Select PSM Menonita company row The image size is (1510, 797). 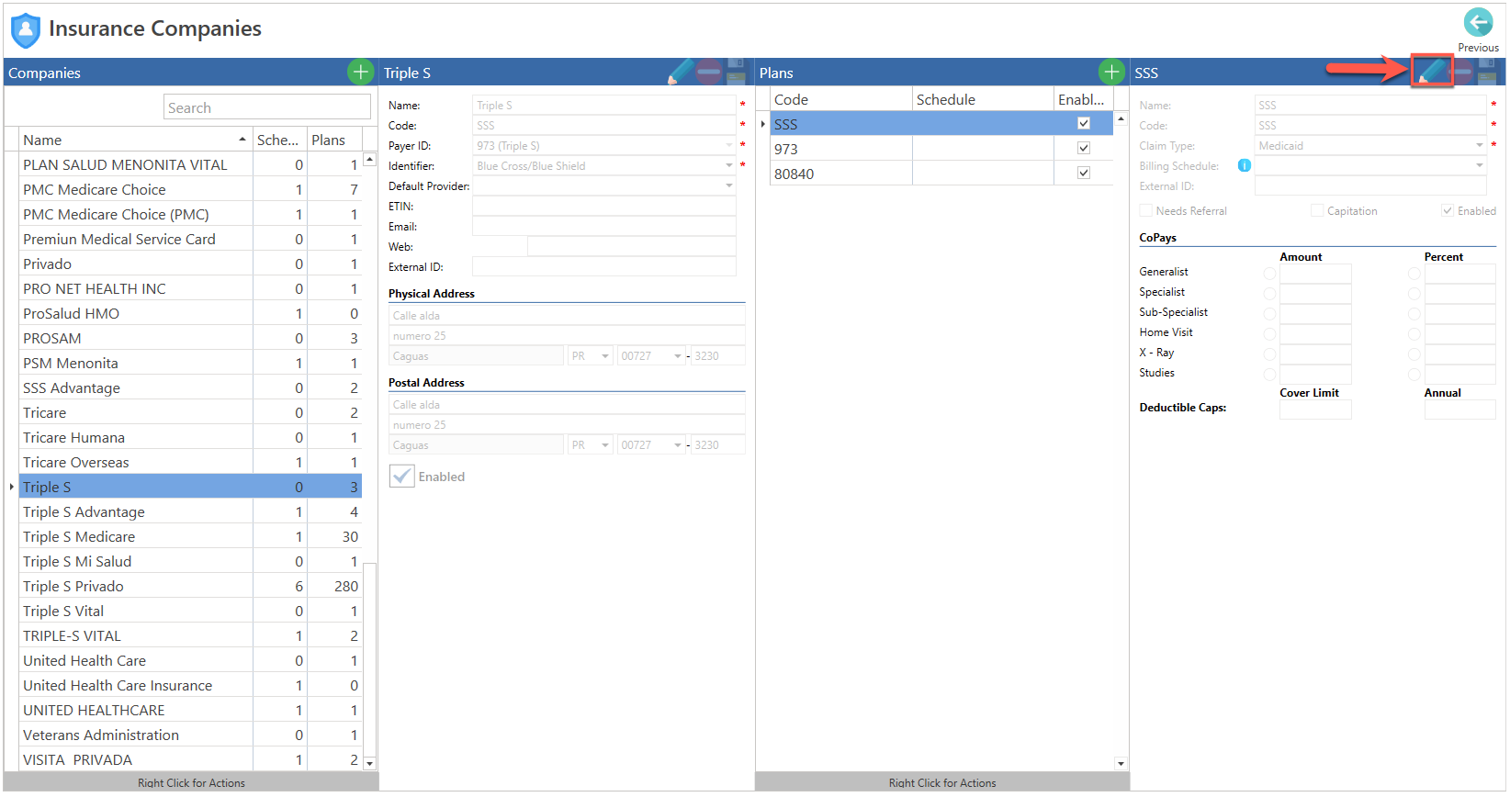[190, 363]
